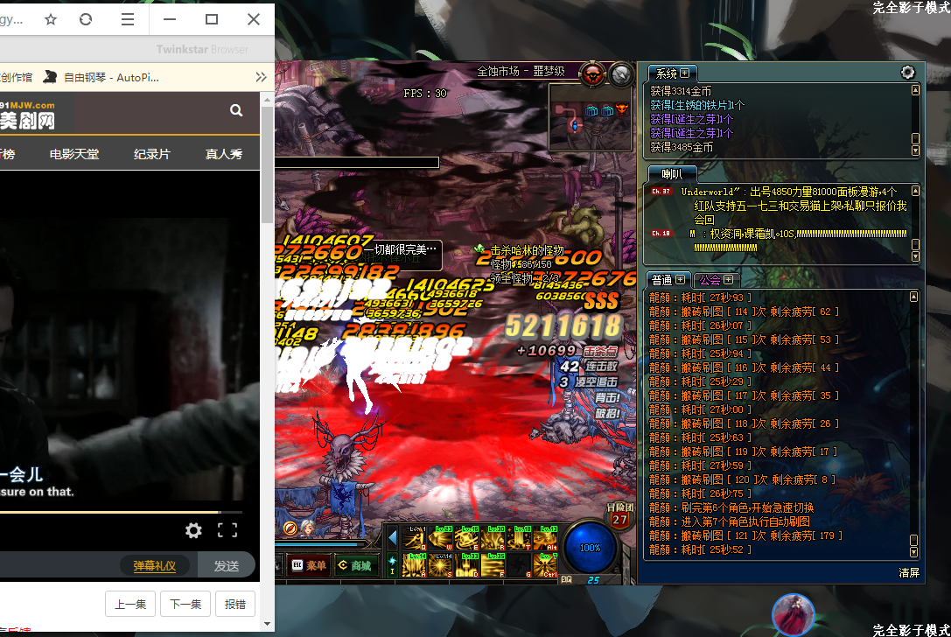Click the up arrow in 普通 chat log
Screen dimensions: 951x637
914,297
